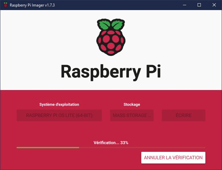Click the large Raspberry Pi logo
Screen dimensions: 222x170
click(111, 37)
